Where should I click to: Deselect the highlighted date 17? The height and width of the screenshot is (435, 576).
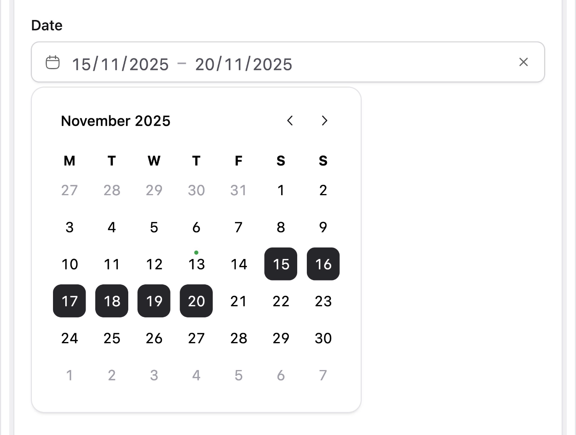click(69, 301)
